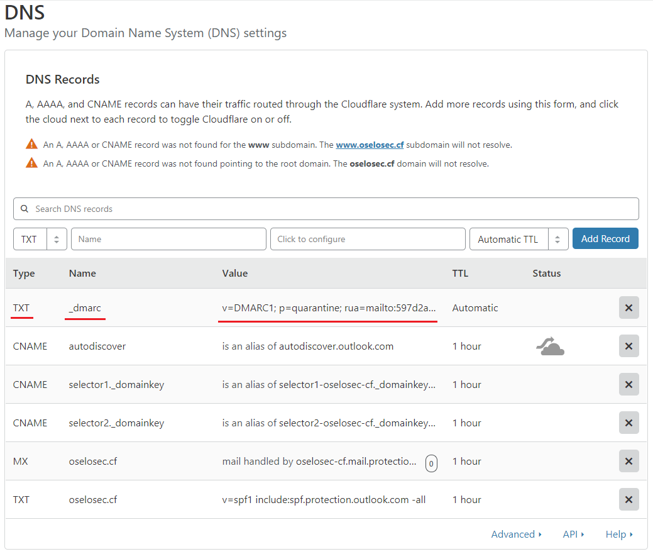The height and width of the screenshot is (554, 653).
Task: Click warning icon for root domain
Action: (31, 163)
